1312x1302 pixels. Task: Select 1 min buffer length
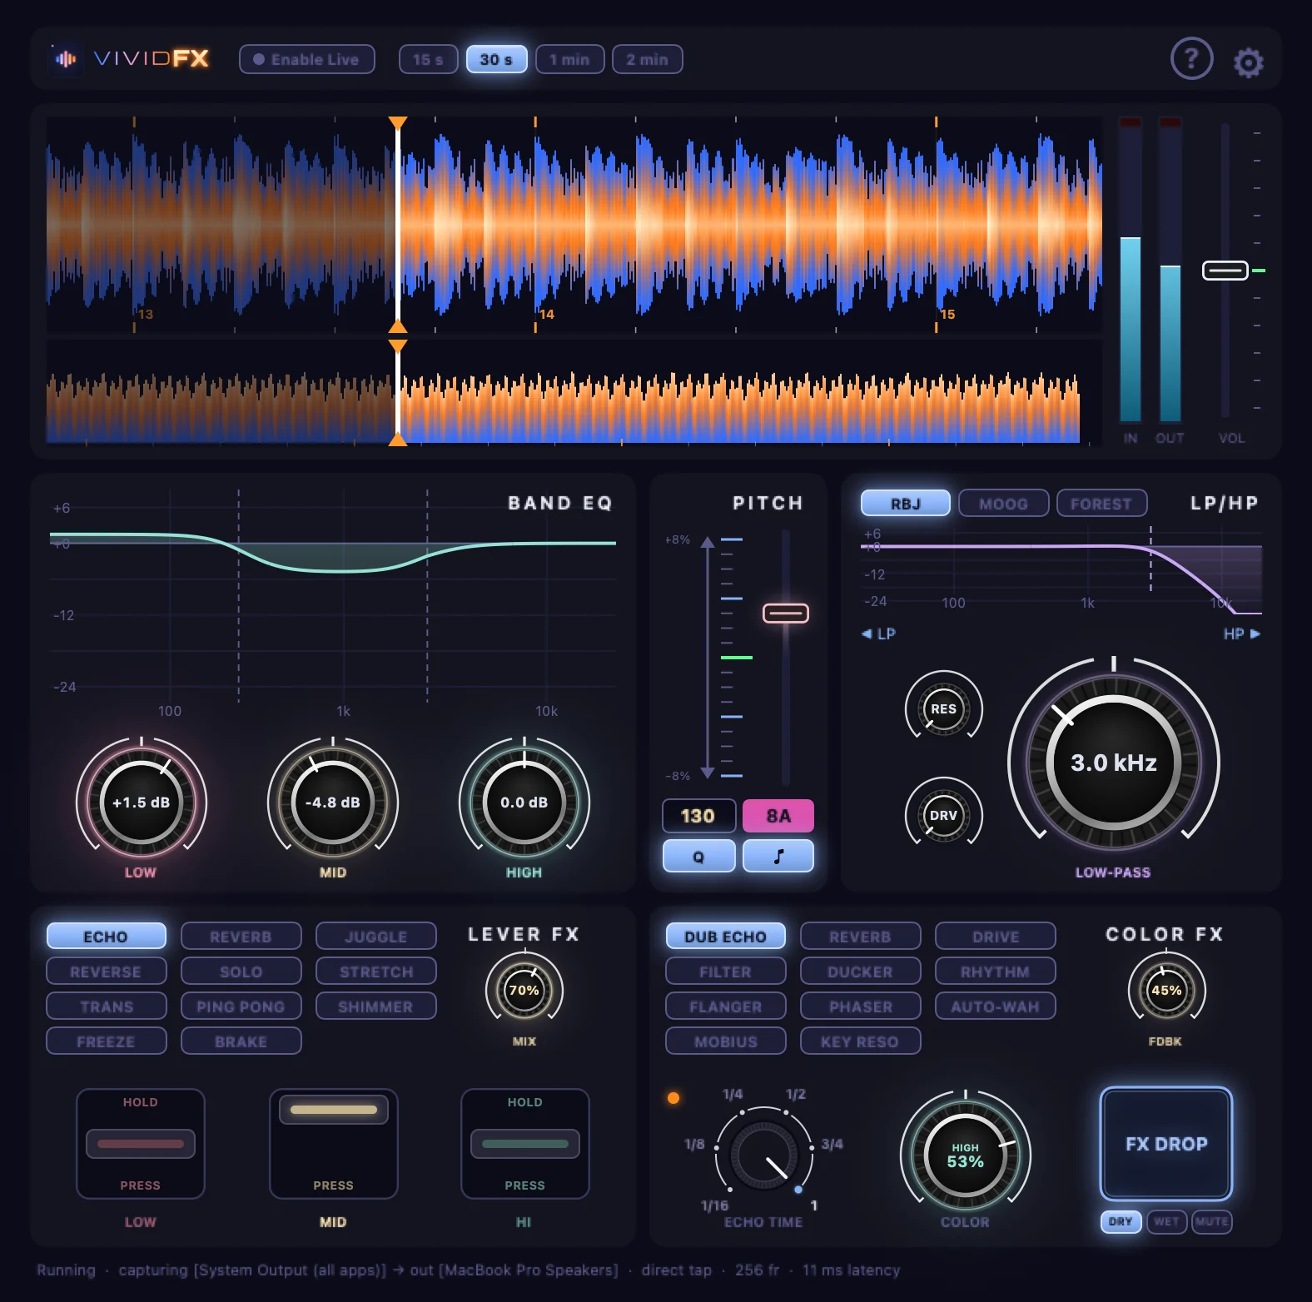569,59
